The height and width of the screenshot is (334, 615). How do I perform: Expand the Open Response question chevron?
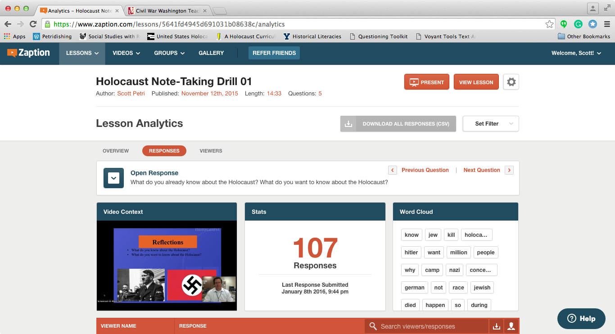click(x=114, y=178)
